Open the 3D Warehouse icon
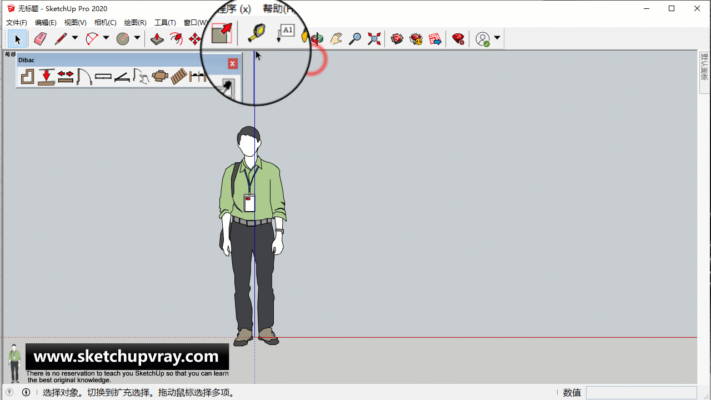The image size is (711, 400). [x=397, y=39]
